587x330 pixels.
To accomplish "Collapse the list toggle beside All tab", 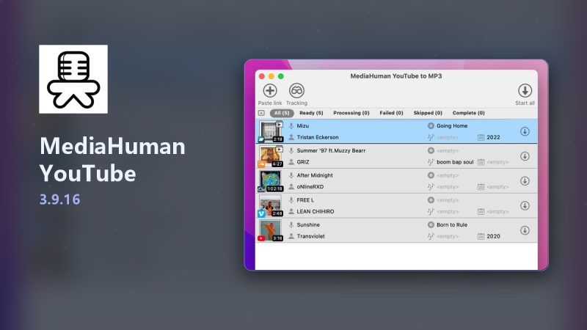I will tap(261, 113).
